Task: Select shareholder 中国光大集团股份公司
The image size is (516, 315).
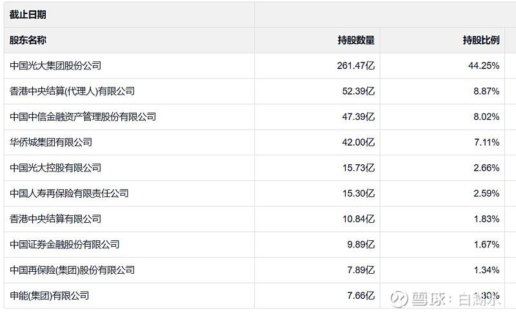Action: tap(55, 66)
